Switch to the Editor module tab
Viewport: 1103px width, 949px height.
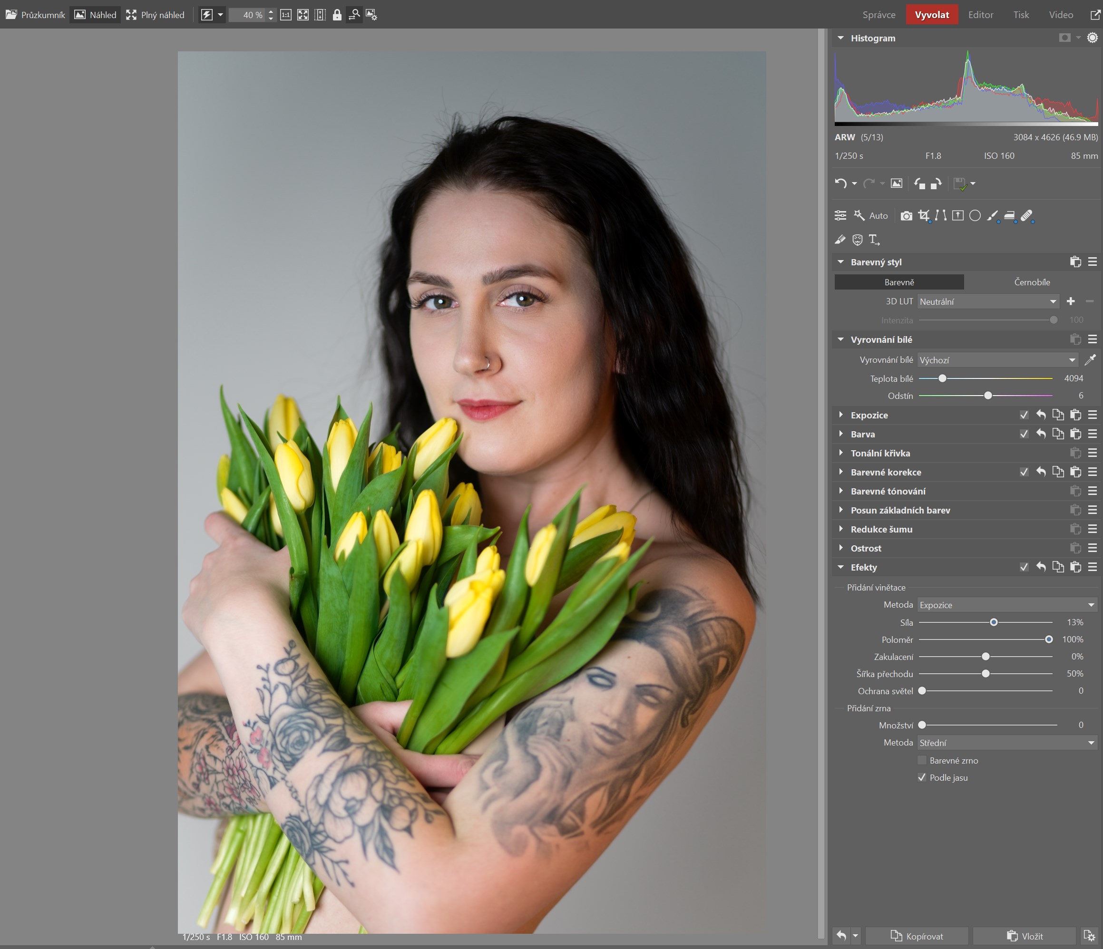(980, 15)
